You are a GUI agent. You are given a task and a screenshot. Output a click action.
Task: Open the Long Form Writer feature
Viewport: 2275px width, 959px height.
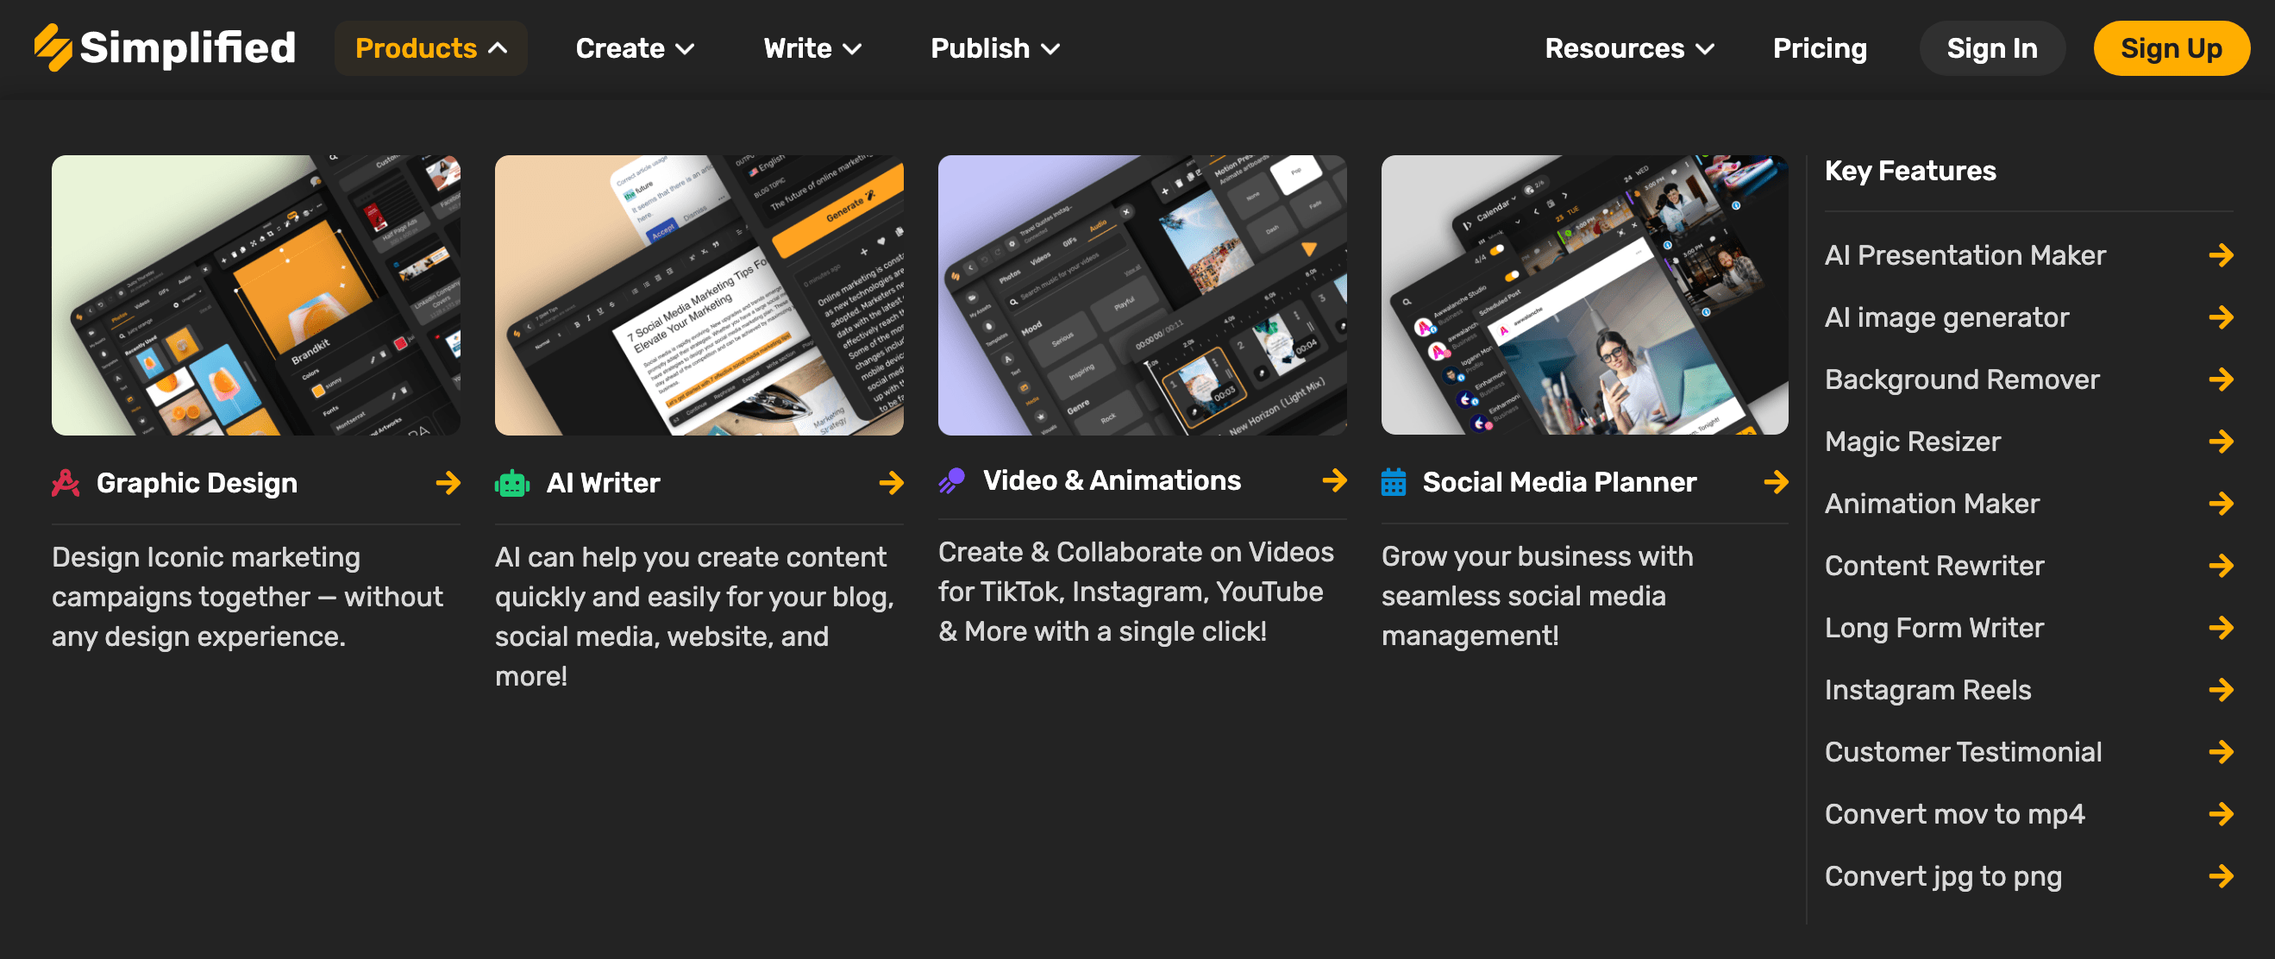coord(1934,628)
